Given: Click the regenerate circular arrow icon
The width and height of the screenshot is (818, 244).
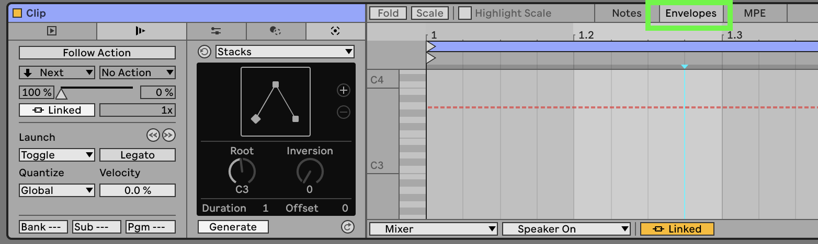Looking at the screenshot, I should tap(347, 227).
